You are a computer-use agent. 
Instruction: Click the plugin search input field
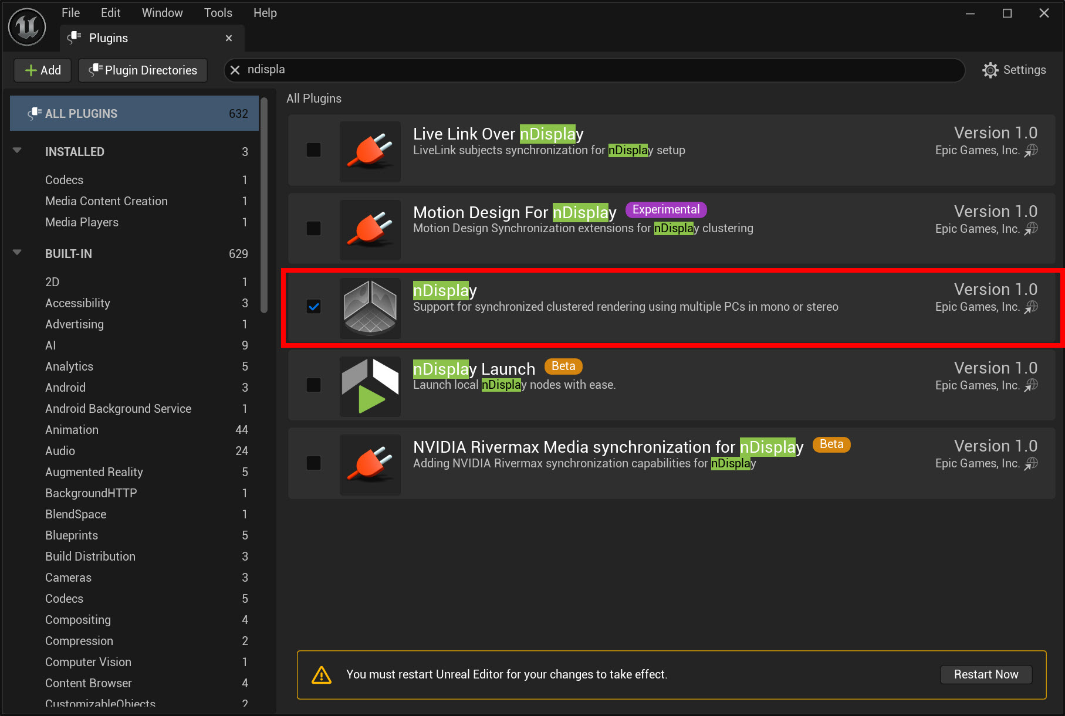[x=594, y=70]
